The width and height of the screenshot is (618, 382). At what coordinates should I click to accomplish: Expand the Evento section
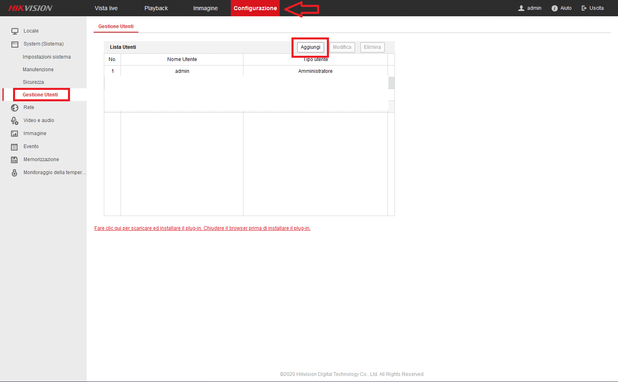(x=31, y=146)
